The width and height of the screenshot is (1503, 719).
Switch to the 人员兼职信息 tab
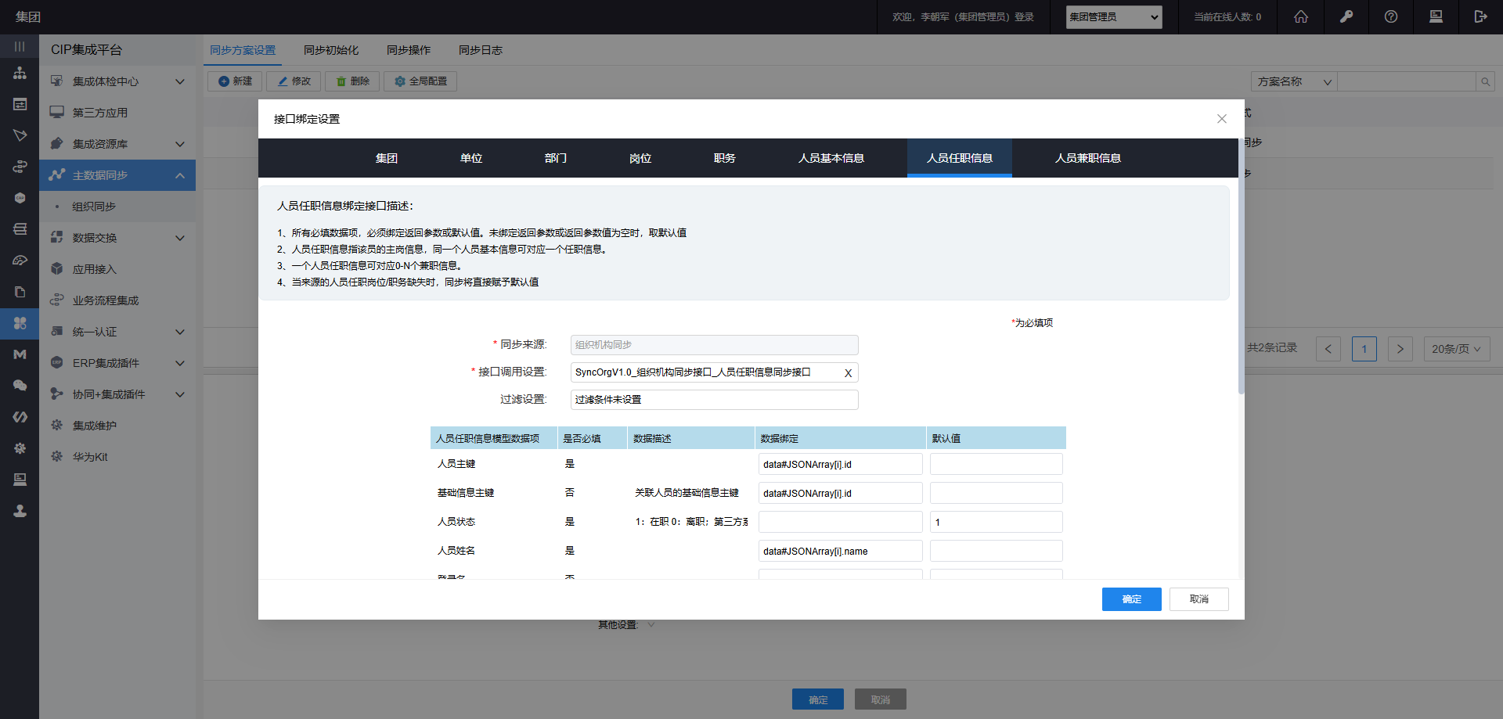click(1087, 158)
